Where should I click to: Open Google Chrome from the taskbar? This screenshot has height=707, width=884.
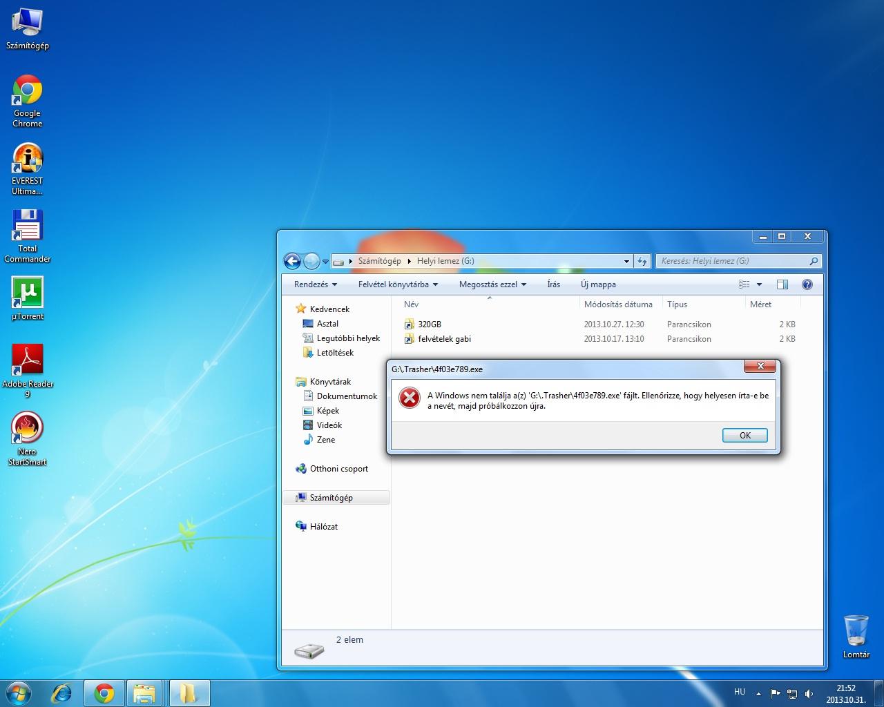coord(104,693)
